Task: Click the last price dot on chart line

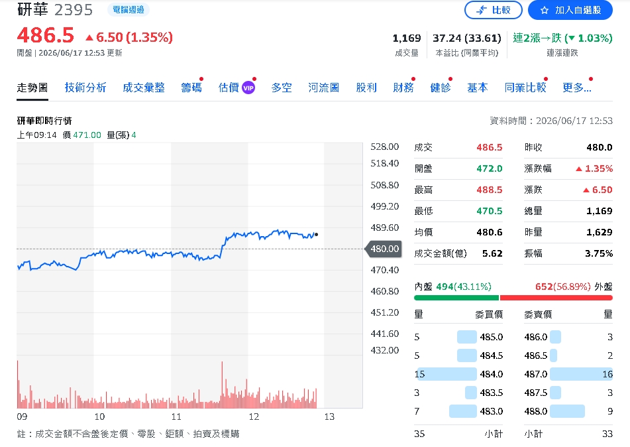Action: tap(316, 235)
